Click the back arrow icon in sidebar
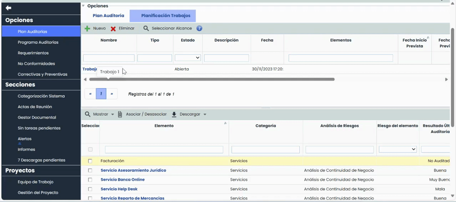 [x=8, y=8]
